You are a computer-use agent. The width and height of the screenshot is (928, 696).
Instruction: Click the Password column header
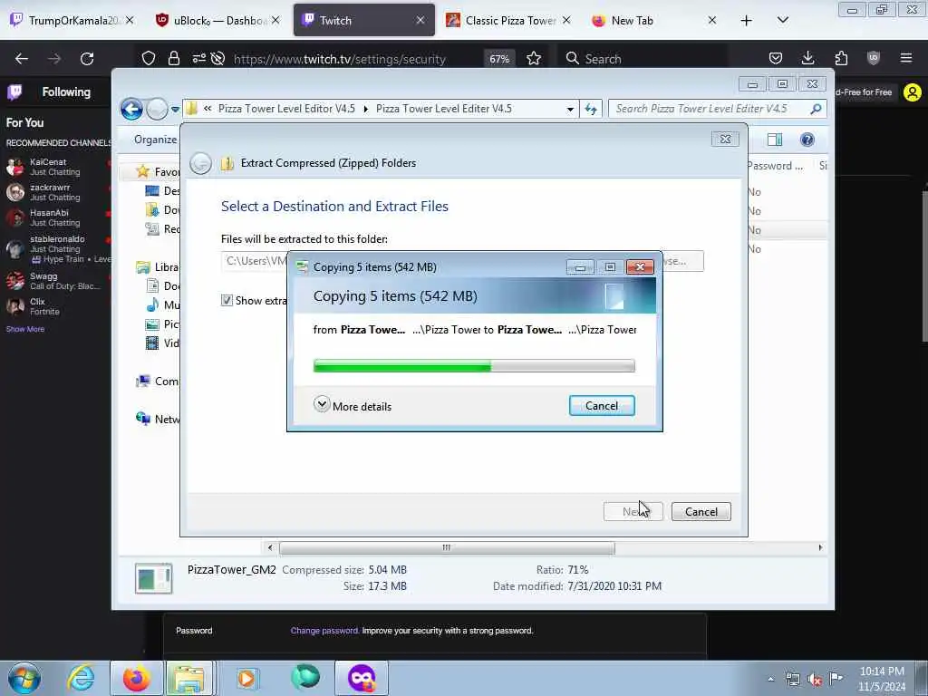[x=777, y=166]
